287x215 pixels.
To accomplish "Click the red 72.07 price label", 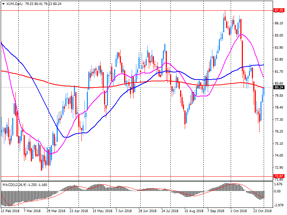I will tap(278, 176).
